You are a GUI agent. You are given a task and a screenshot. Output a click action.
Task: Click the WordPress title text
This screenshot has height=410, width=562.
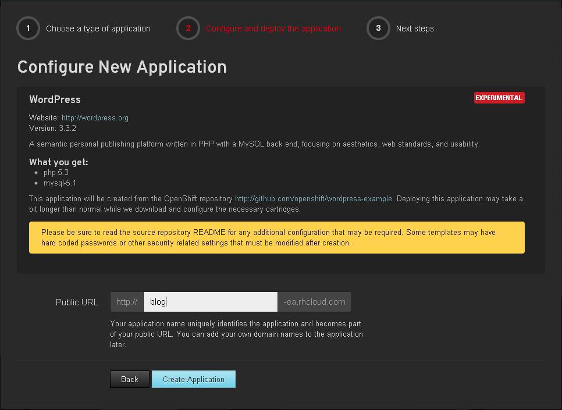(55, 99)
